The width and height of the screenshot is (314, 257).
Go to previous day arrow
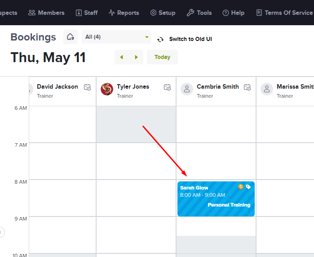click(x=122, y=57)
